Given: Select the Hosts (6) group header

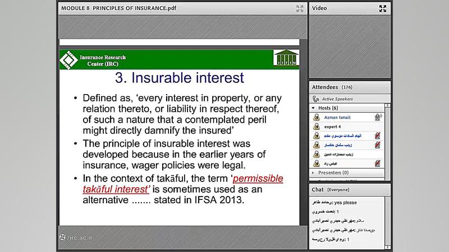Looking at the screenshot, I should (347, 108).
